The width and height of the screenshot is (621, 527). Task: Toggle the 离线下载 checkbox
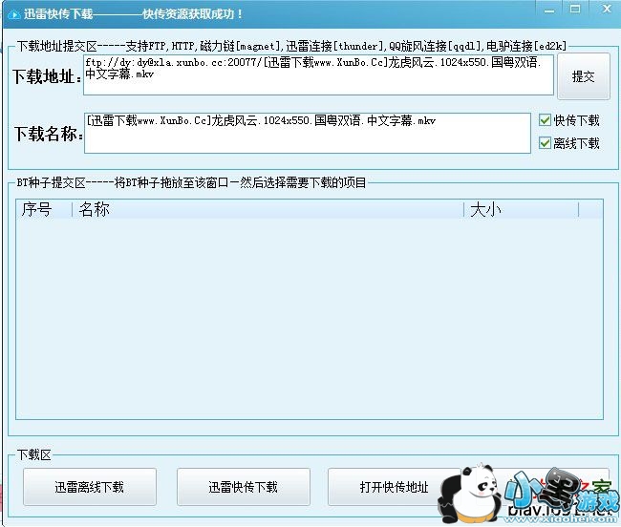tap(545, 143)
